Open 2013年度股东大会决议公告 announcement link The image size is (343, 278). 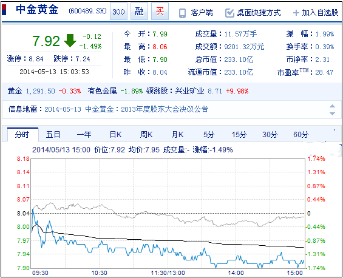tap(165, 109)
